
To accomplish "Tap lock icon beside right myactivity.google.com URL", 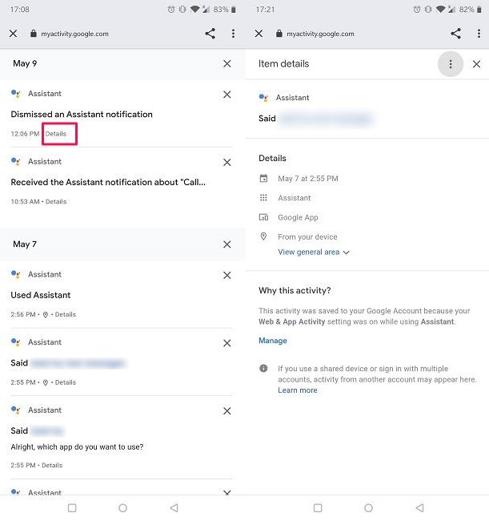I will pyautogui.click(x=279, y=33).
